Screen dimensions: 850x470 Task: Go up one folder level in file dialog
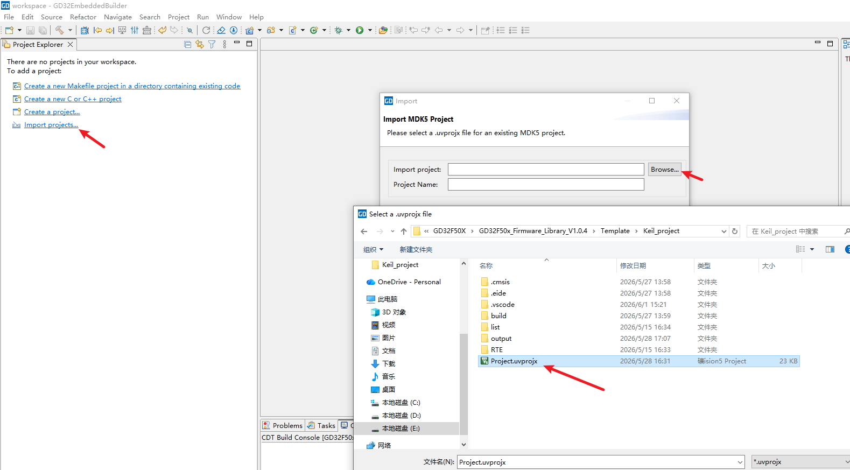(x=404, y=232)
